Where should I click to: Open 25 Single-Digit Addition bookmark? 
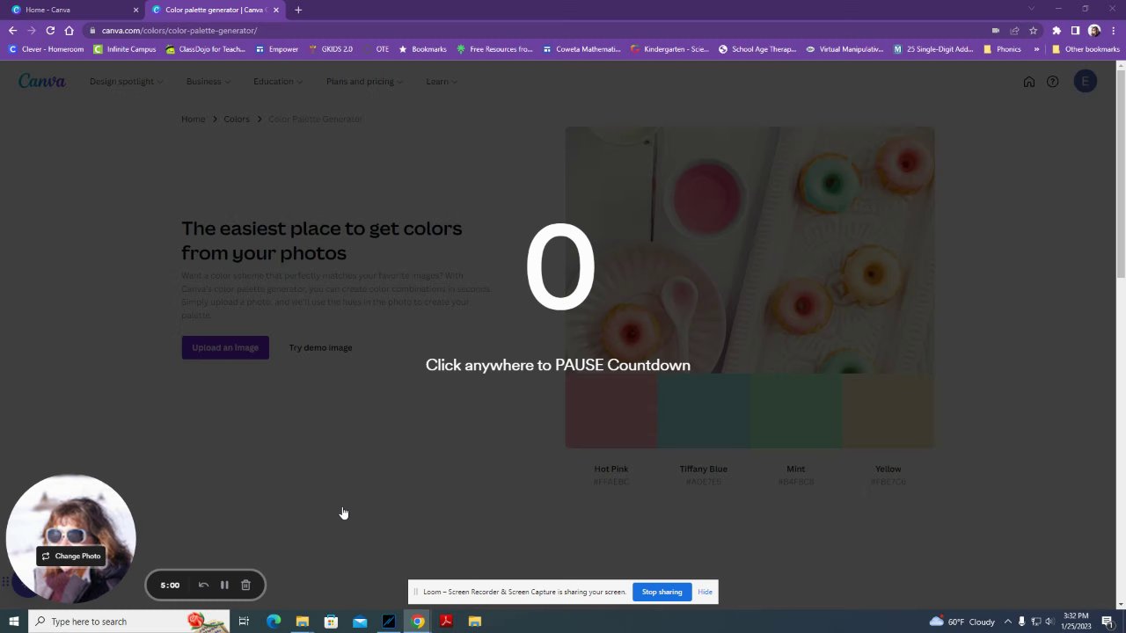(932, 49)
